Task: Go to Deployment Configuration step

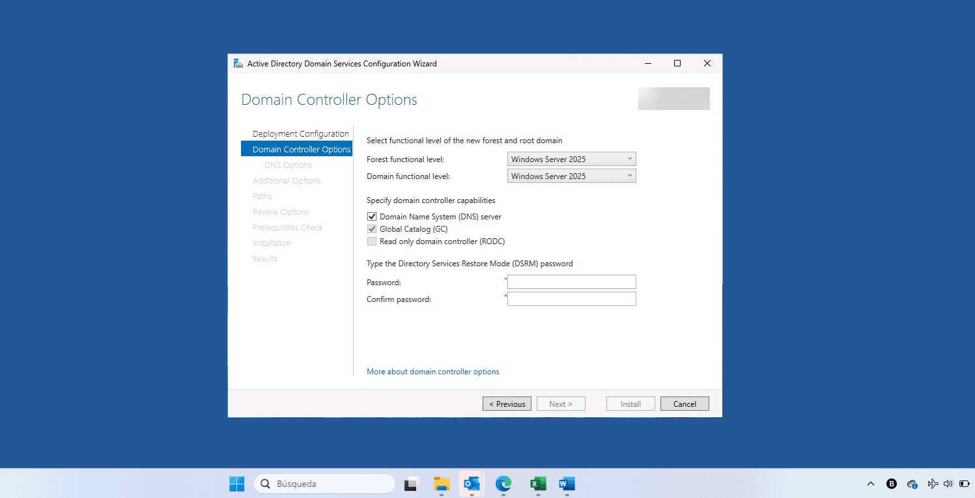Action: (301, 133)
